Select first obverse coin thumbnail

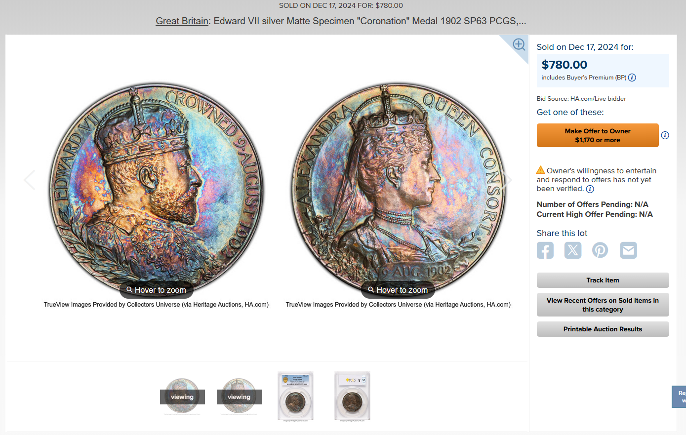(182, 396)
